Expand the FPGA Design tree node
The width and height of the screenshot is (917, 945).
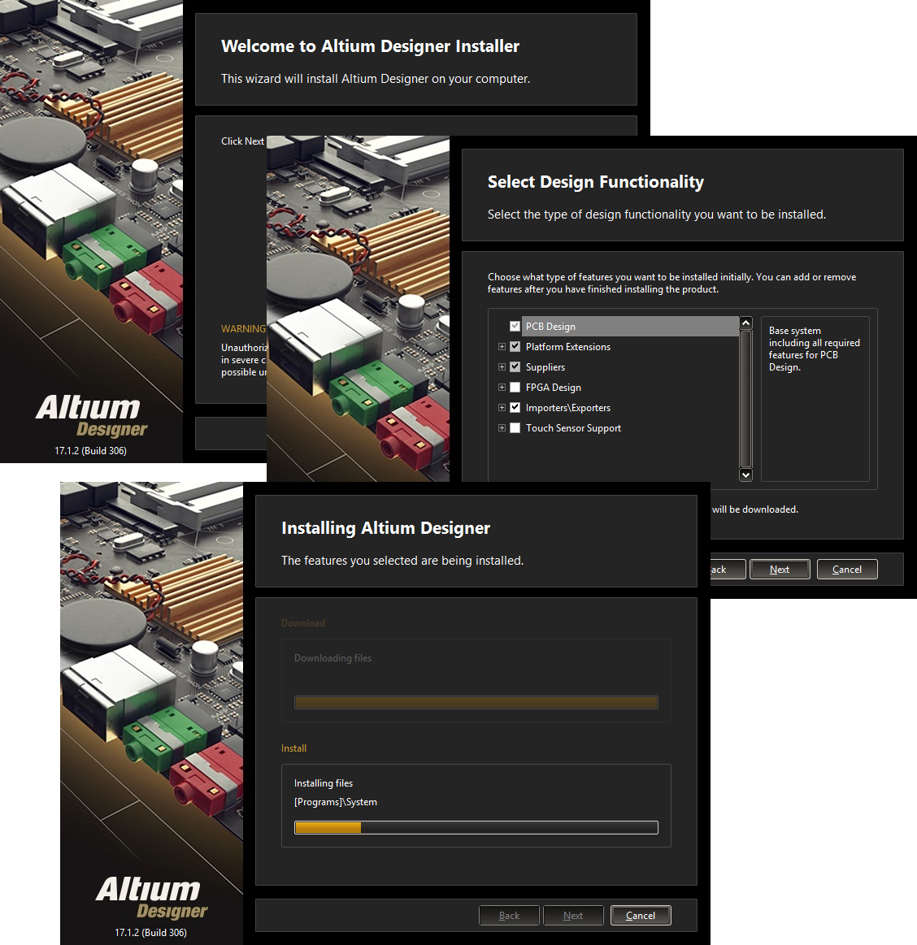(502, 388)
